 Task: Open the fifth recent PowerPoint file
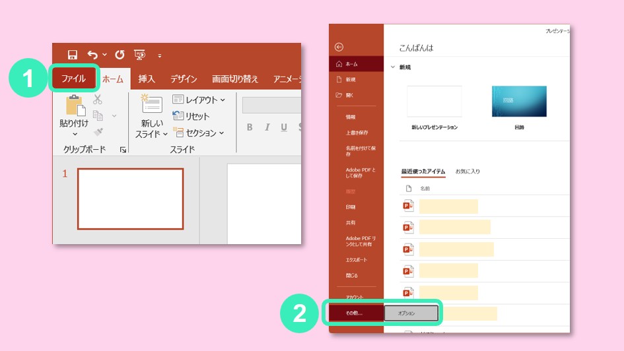pos(484,294)
